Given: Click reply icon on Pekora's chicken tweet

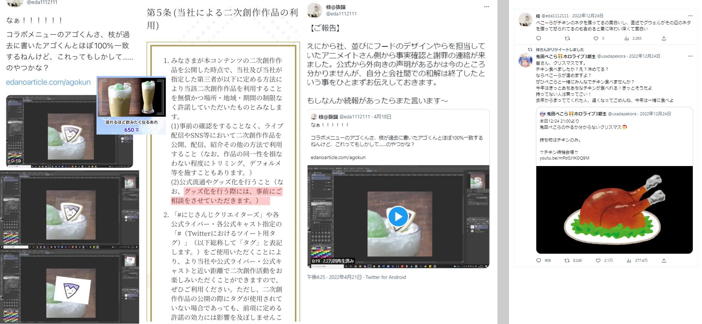Looking at the screenshot, I should pos(539,261).
